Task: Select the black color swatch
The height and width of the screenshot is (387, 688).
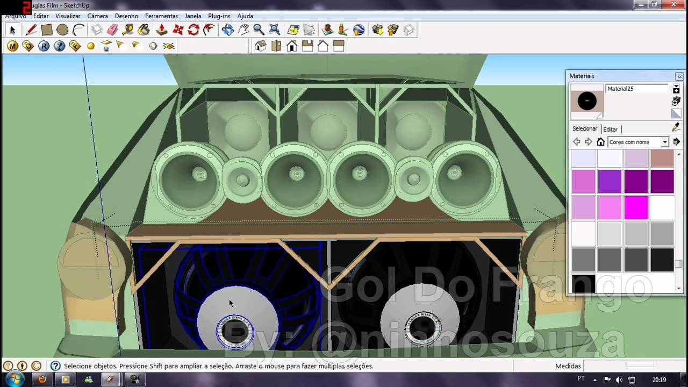Action: (583, 283)
